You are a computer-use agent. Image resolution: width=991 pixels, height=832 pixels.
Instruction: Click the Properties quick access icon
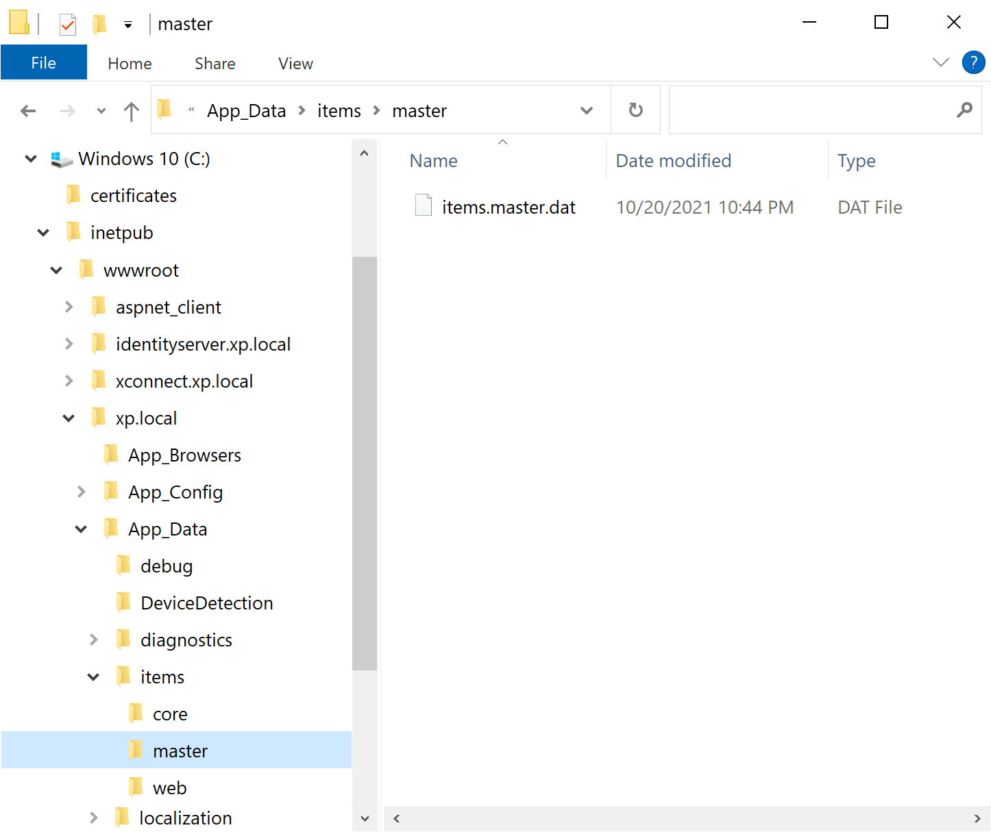click(68, 25)
